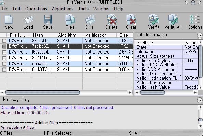Add files with the Files icon
Image resolution: width=203 pixels, height=136 pixels.
(70, 20)
